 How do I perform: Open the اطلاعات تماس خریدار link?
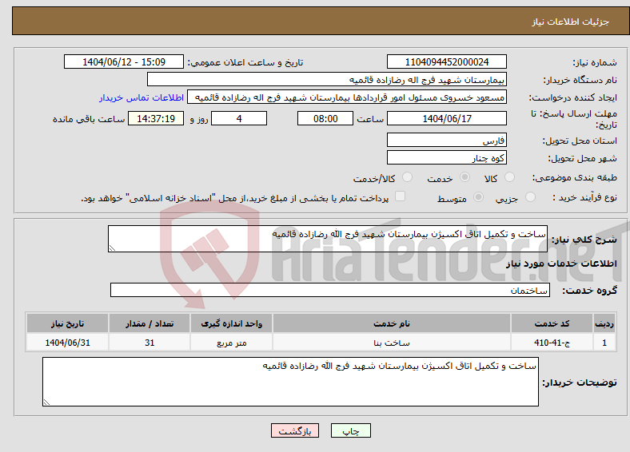point(142,97)
